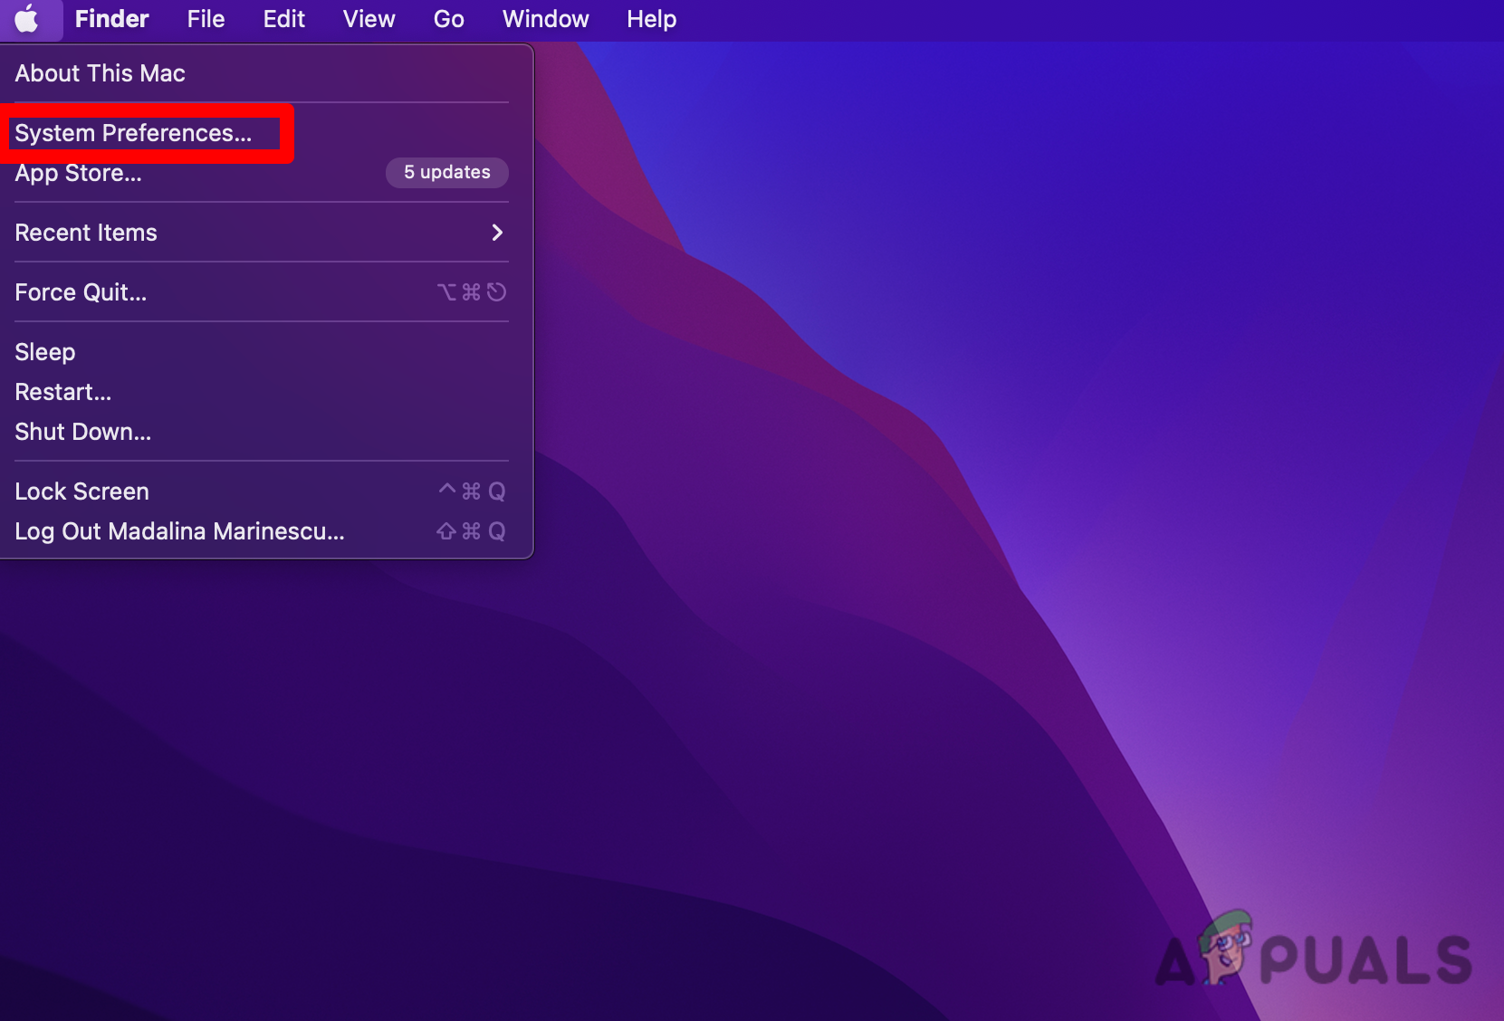
Task: Log Out Madalina Marinescu
Action: point(178,531)
